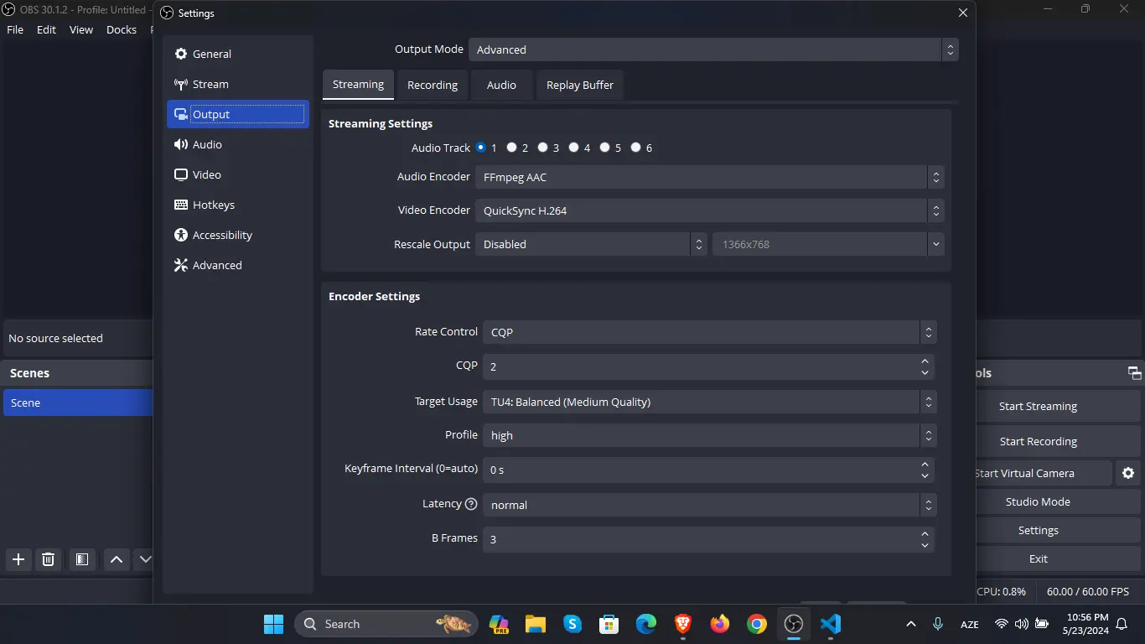Click the taskbar Search box
Screen dimensions: 1145x644
click(386, 624)
